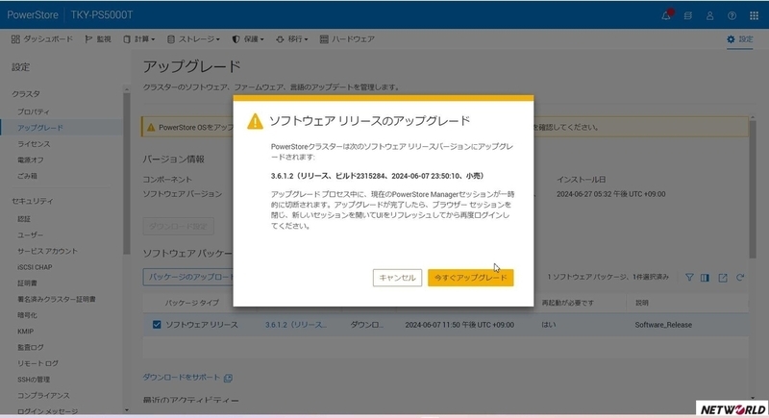
Task: Click the 再起動が必要です column header
Action: click(567, 303)
